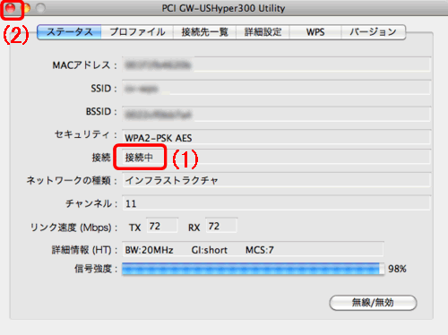The width and height of the screenshot is (448, 335).
Task: Click the インフラストラクチャ network type text
Action: (171, 180)
